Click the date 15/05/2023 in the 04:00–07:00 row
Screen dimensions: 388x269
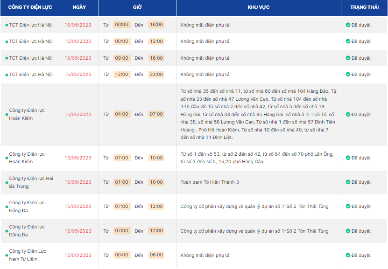[78, 114]
